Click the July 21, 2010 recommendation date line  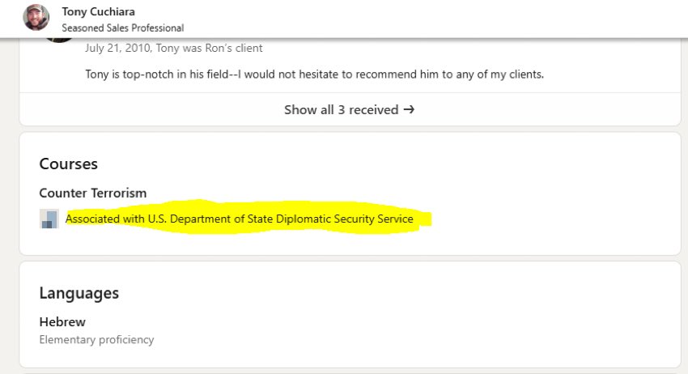pos(174,48)
